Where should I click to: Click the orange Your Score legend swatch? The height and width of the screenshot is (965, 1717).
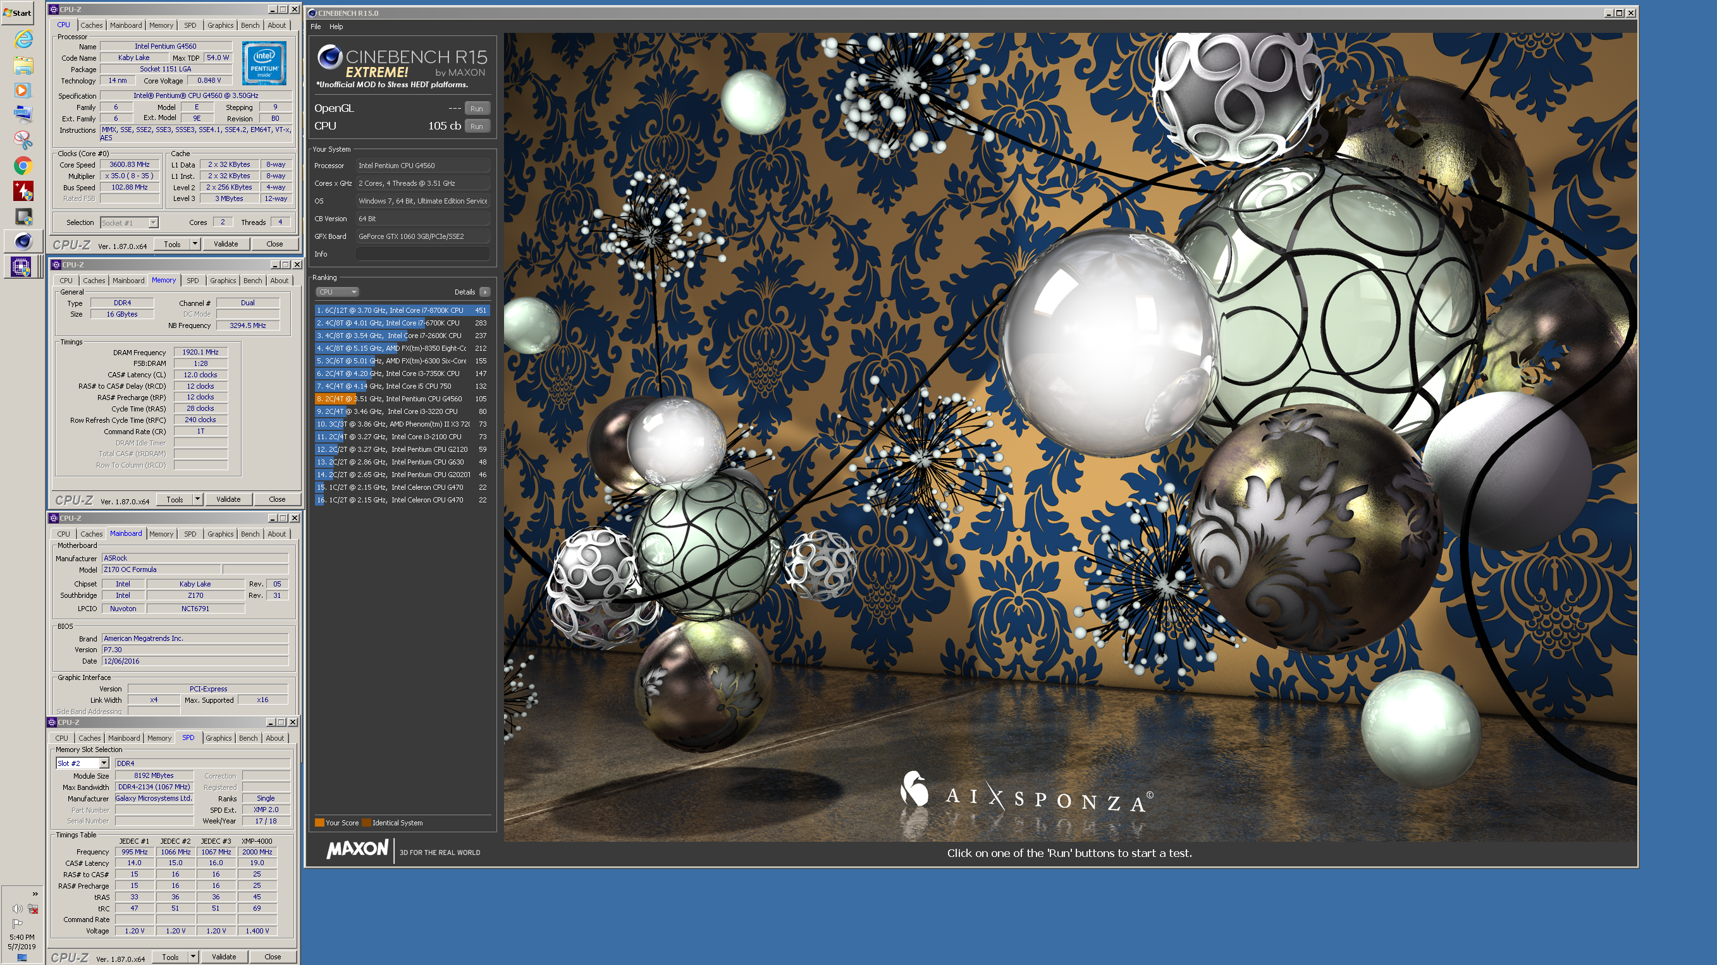click(x=319, y=822)
